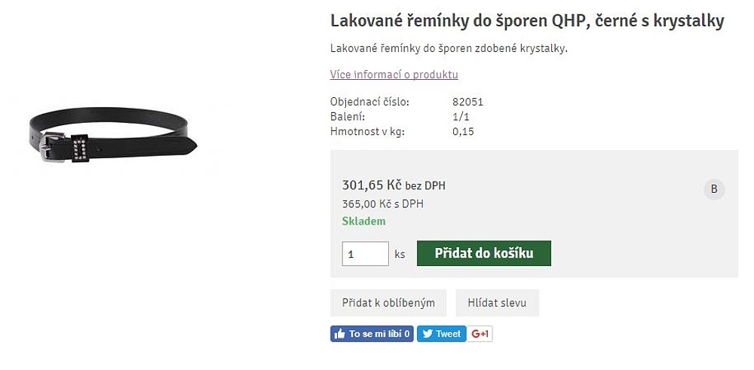
Task: Click the 365,00 Kč s DPH price
Action: point(382,203)
